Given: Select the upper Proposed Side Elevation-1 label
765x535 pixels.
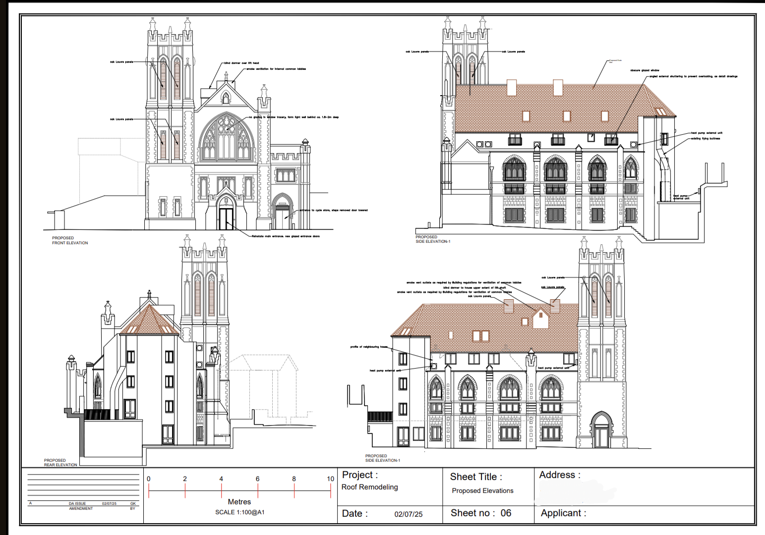Looking at the screenshot, I should point(433,239).
